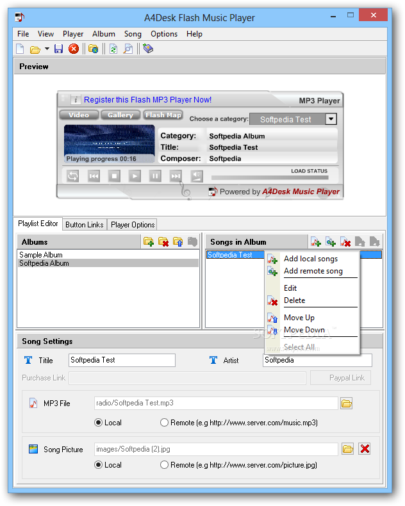
Task: Click the red X toolbar icon
Action: [74, 49]
